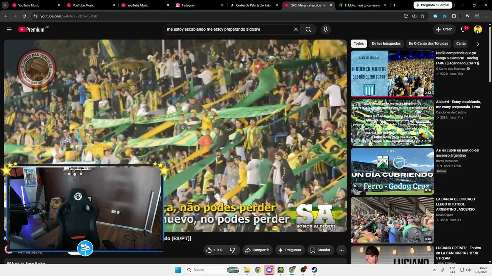
Task: Click Pregunta a Gemini button
Action: pos(433,5)
